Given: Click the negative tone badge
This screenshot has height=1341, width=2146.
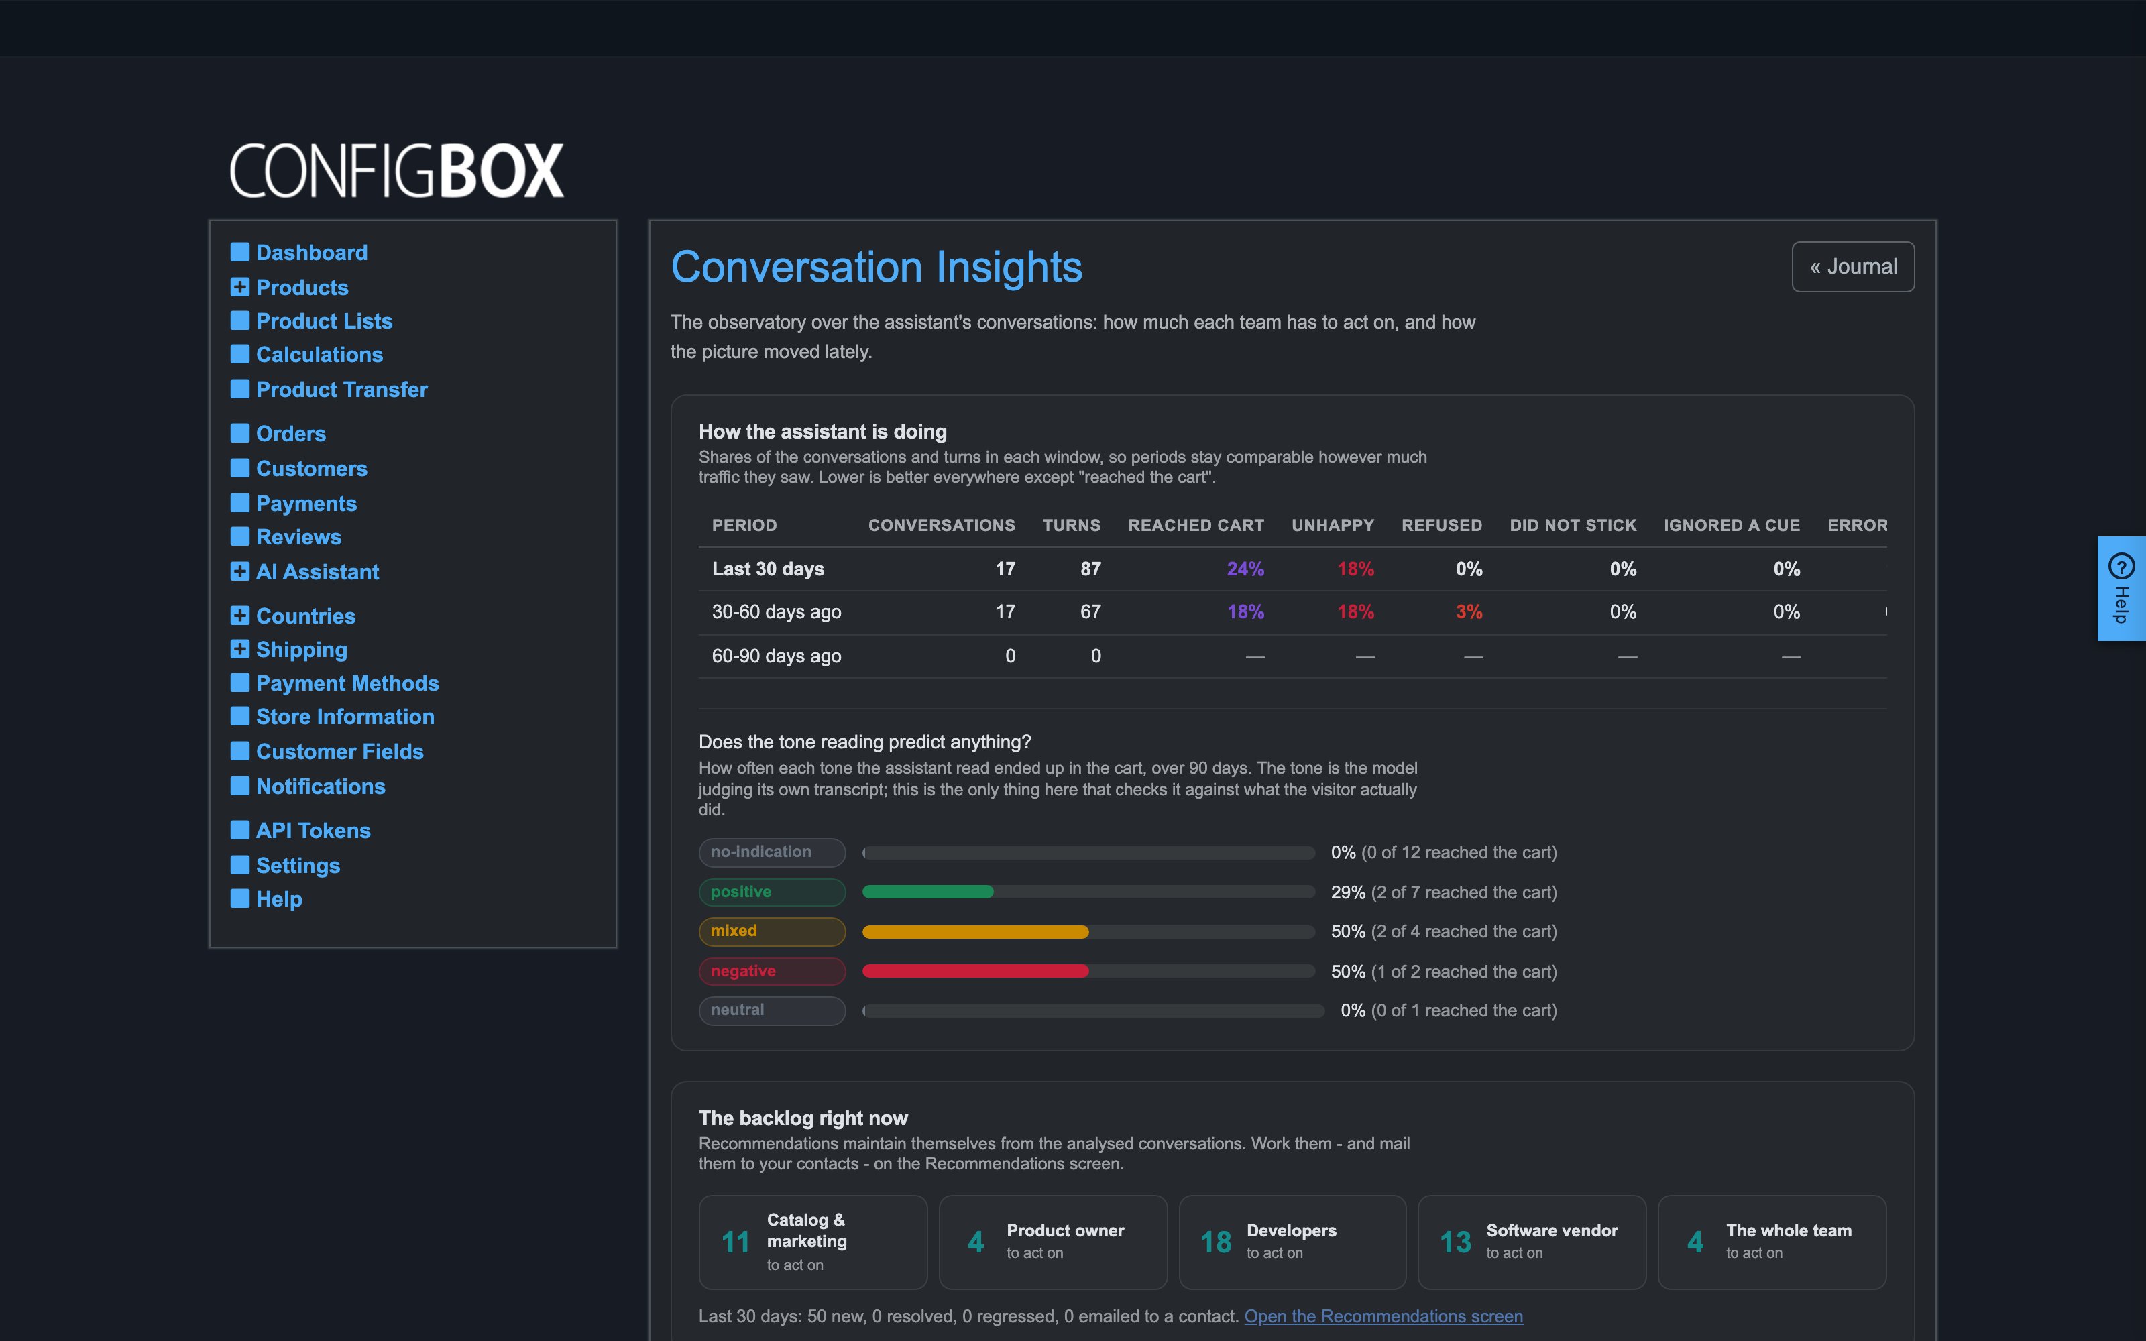Looking at the screenshot, I should (x=771, y=971).
